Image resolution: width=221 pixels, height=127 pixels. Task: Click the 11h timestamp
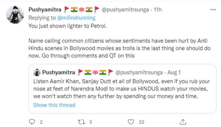click(158, 9)
